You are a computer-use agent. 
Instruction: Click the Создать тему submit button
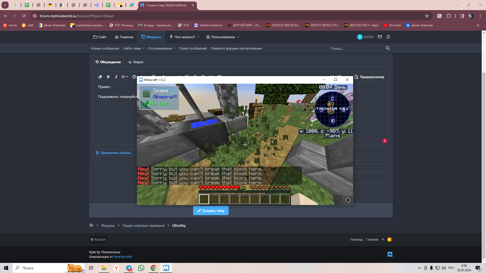coord(211,211)
